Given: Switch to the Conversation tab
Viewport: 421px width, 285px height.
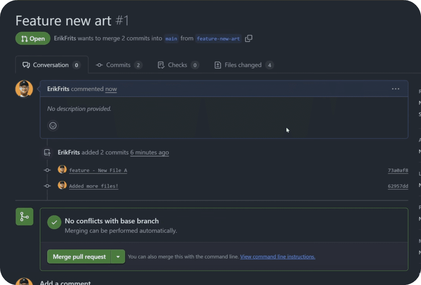Looking at the screenshot, I should coord(52,65).
